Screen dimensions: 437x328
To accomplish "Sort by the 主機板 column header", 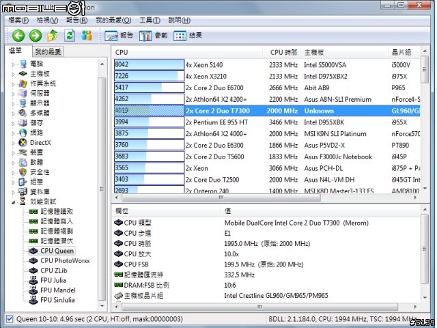I will (344, 53).
